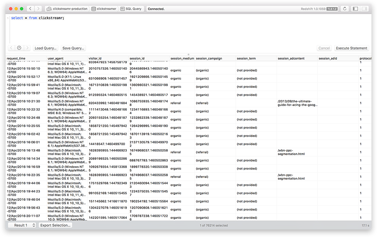Screen dimensions: 377x237
Task: Select request time 12/Apr/2016:10:21:30 row
Action: pos(26,103)
